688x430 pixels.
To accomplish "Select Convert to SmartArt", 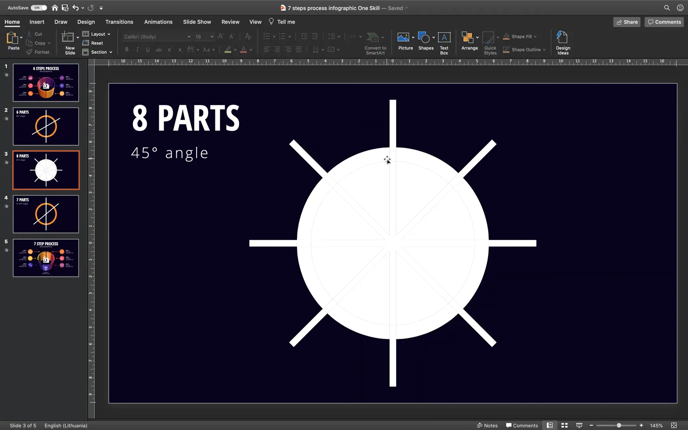I will coord(375,42).
